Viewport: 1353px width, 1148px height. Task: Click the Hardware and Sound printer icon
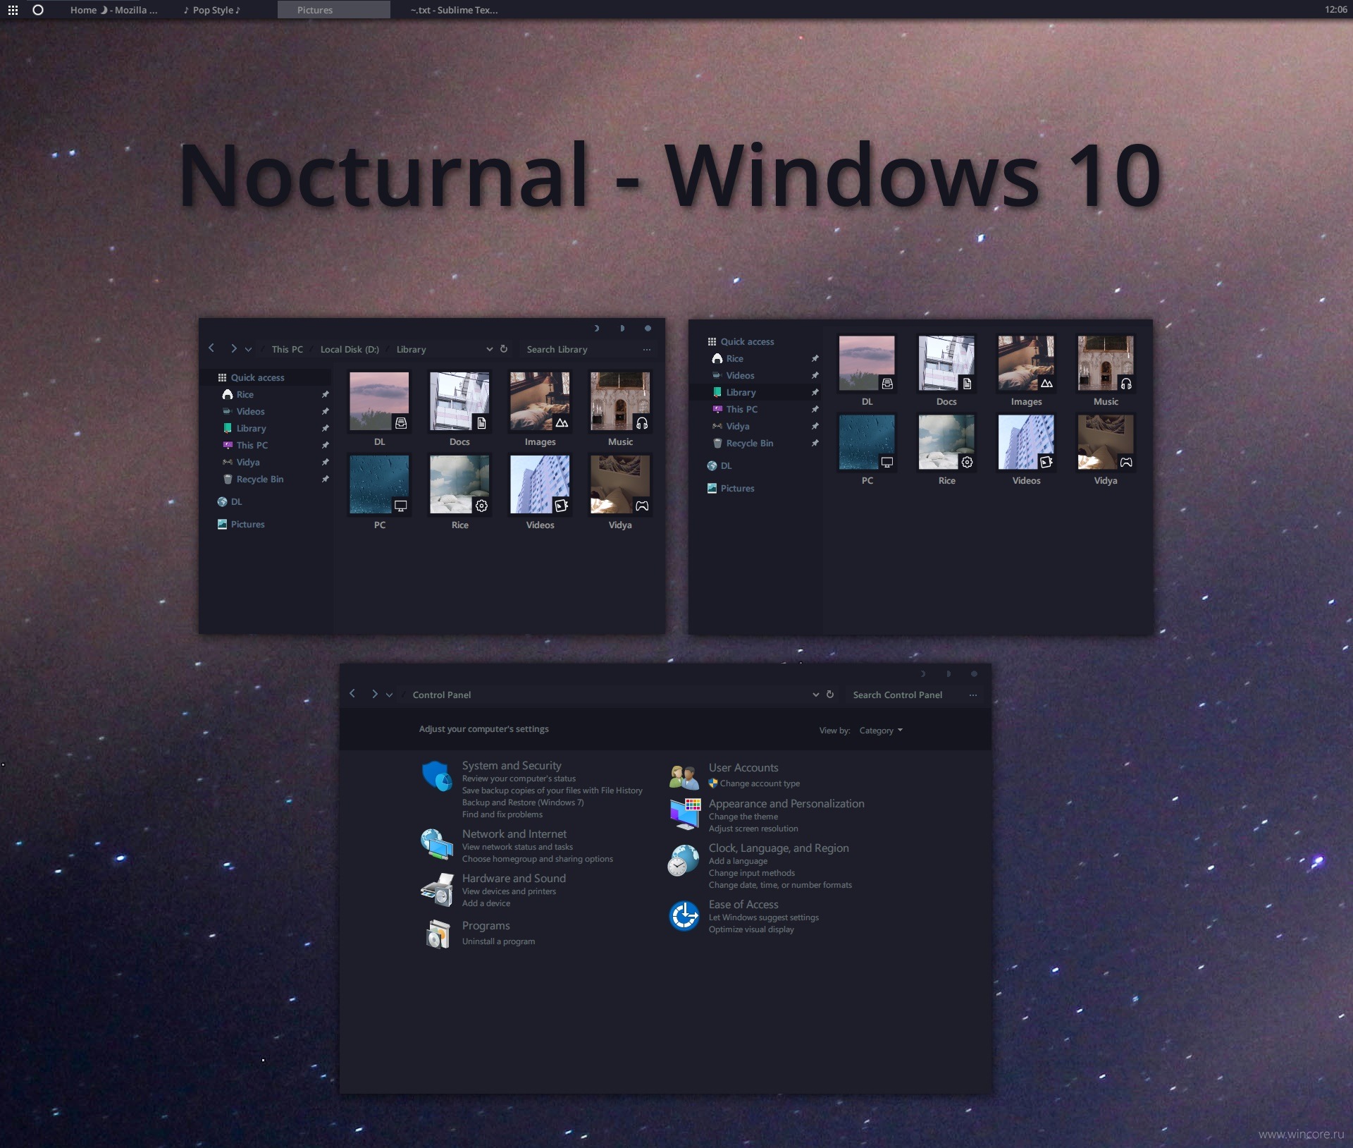437,889
